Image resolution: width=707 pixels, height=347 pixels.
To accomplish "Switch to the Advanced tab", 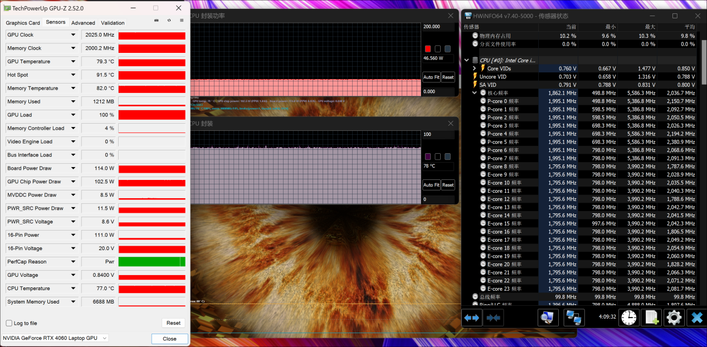I will tap(83, 23).
